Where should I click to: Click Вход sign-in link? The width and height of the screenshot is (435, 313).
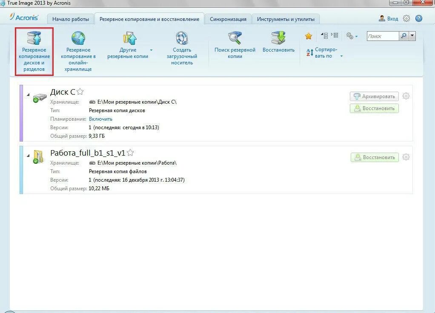click(x=392, y=19)
